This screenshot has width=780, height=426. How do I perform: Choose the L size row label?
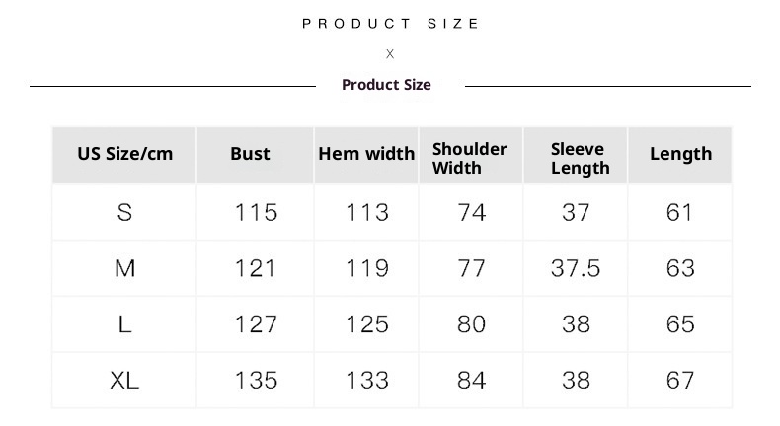click(x=124, y=324)
